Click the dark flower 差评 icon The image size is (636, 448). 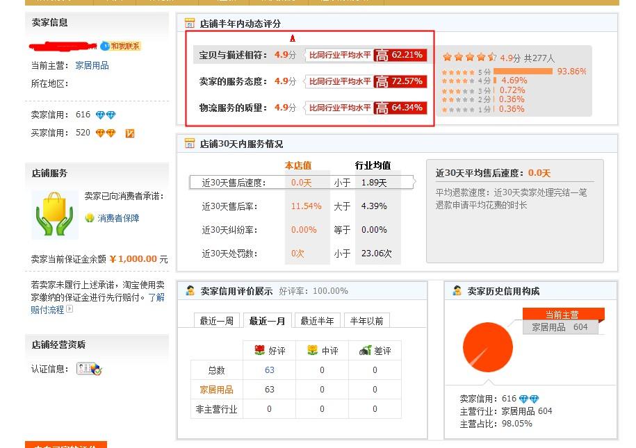coord(366,350)
